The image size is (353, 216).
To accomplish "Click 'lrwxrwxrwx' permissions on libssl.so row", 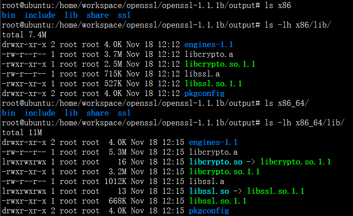I will click(x=24, y=191).
